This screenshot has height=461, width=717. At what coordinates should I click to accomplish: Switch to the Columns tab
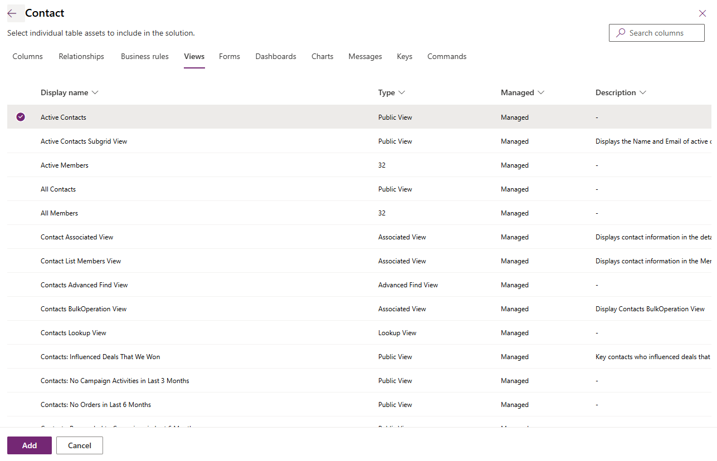tap(27, 56)
